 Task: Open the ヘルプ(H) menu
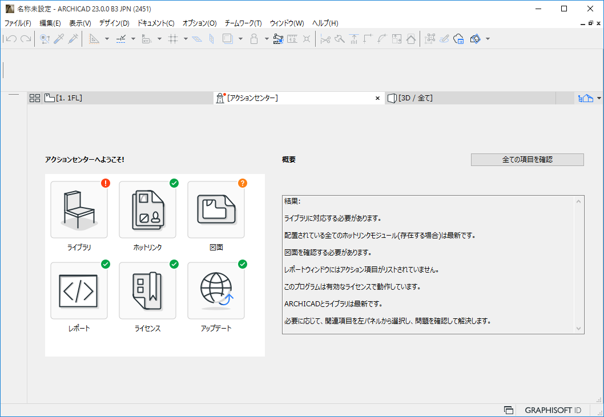coord(325,23)
